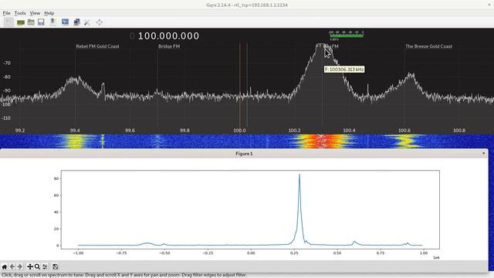
Task: Open the View menu
Action: [x=35, y=13]
